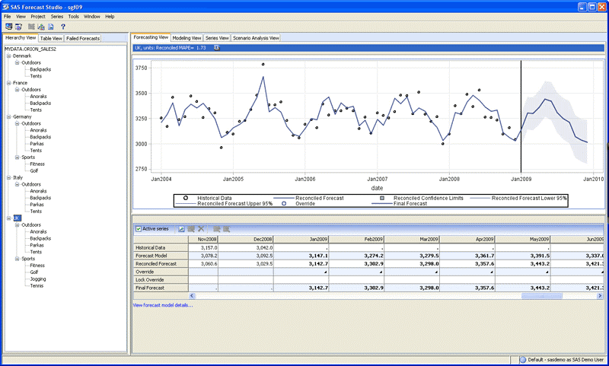Screen dimensions: 609x366
Task: Click small icon beside Reconciled MAPE title
Action: [x=216, y=47]
